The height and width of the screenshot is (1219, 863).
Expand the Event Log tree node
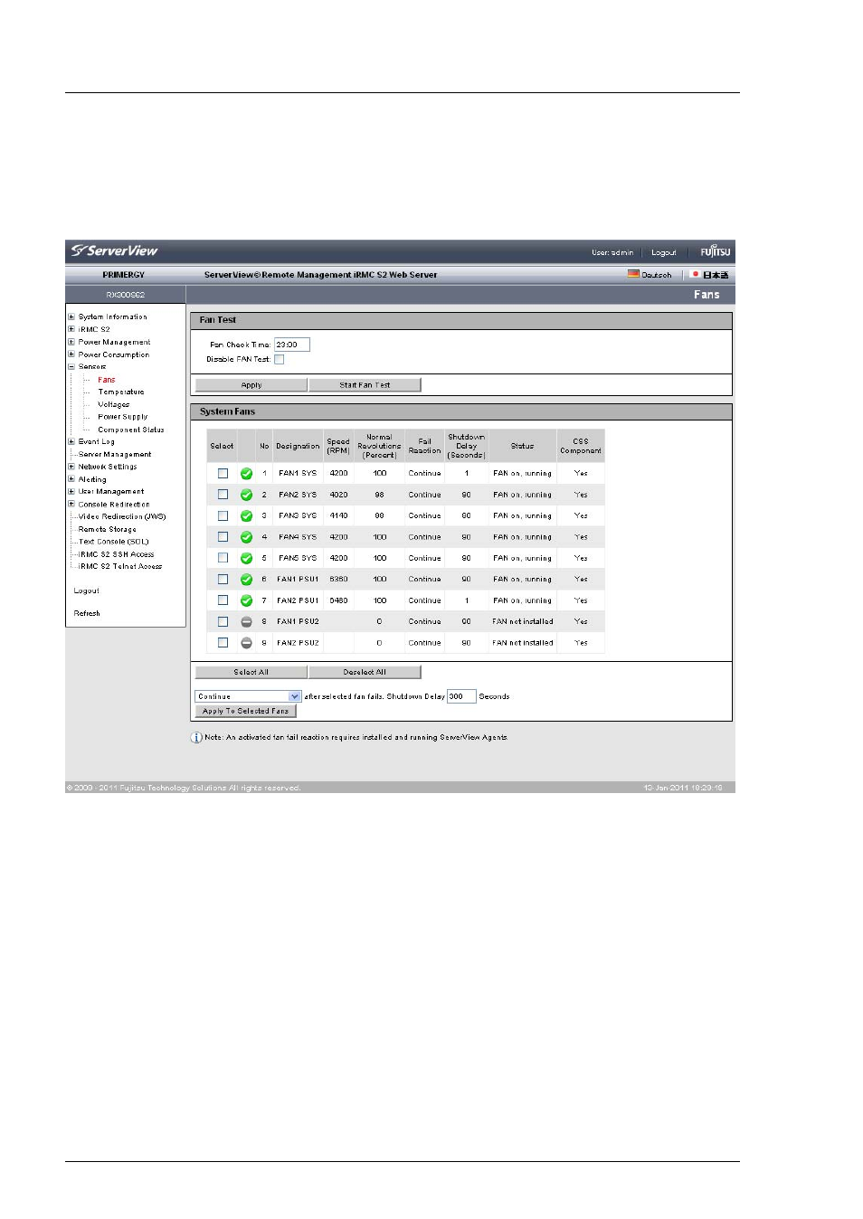71,441
